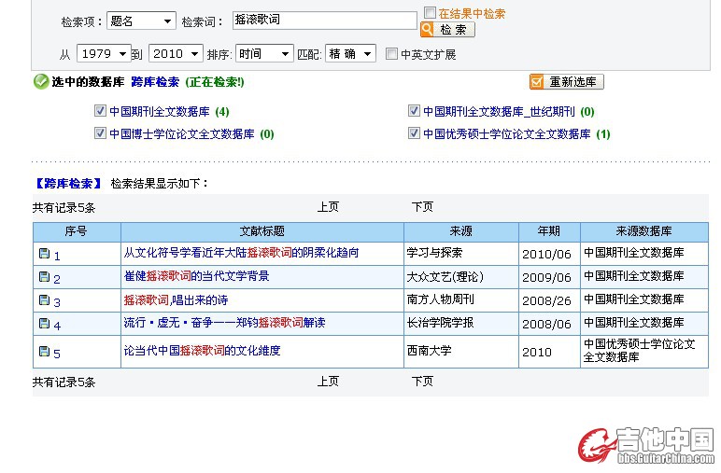The height and width of the screenshot is (473, 721).
Task: Uncheck the 中国期刊全文数据库_世纪期刊 checkbox
Action: click(x=414, y=111)
